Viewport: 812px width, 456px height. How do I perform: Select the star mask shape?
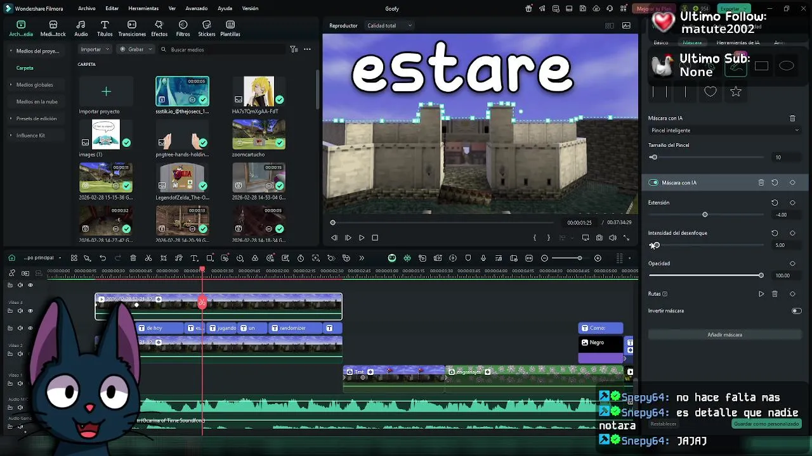(736, 92)
